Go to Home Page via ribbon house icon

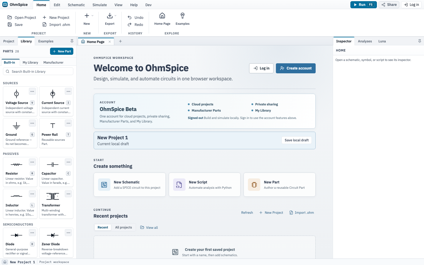click(x=162, y=16)
